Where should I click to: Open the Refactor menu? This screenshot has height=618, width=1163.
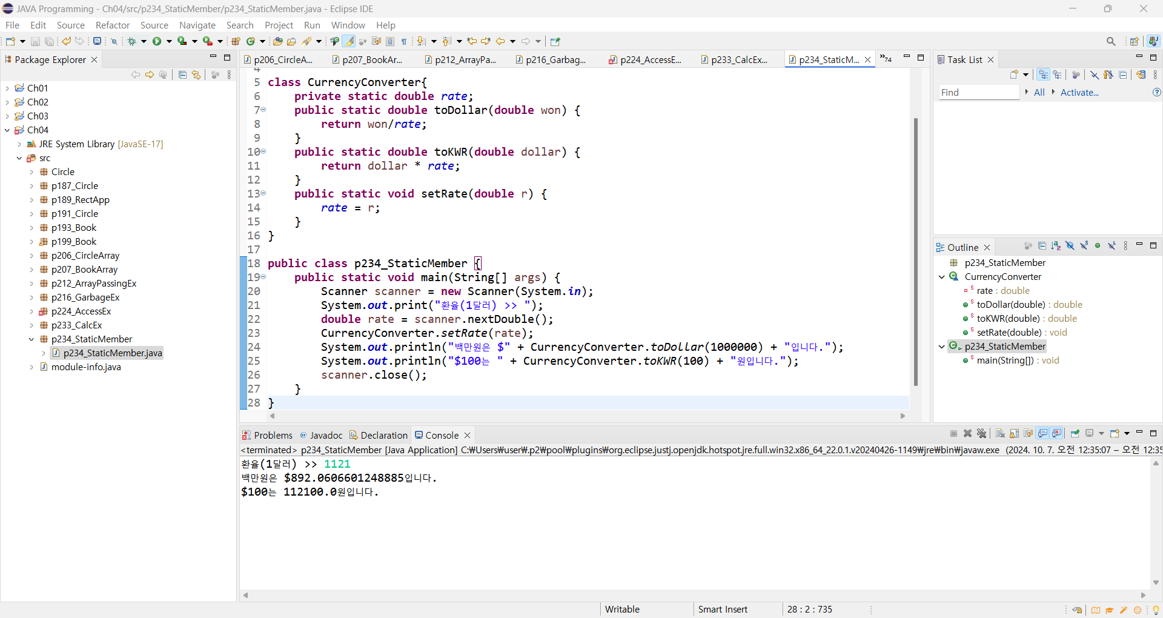tap(113, 25)
